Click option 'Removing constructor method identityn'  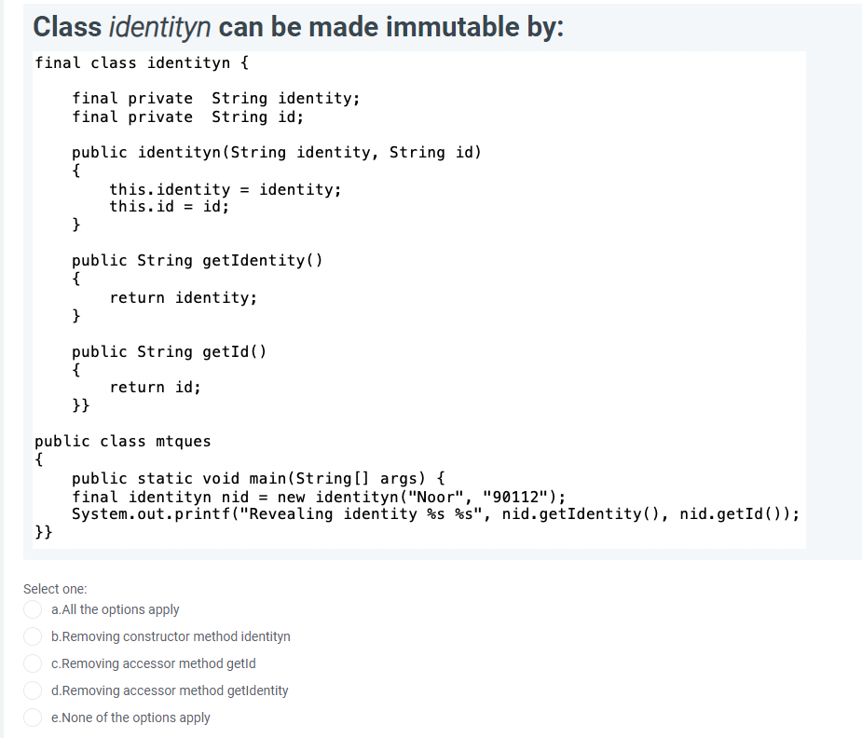(171, 636)
